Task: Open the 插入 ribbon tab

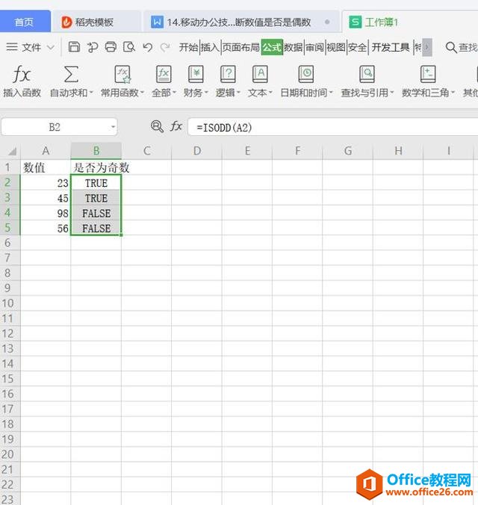Action: [x=211, y=47]
